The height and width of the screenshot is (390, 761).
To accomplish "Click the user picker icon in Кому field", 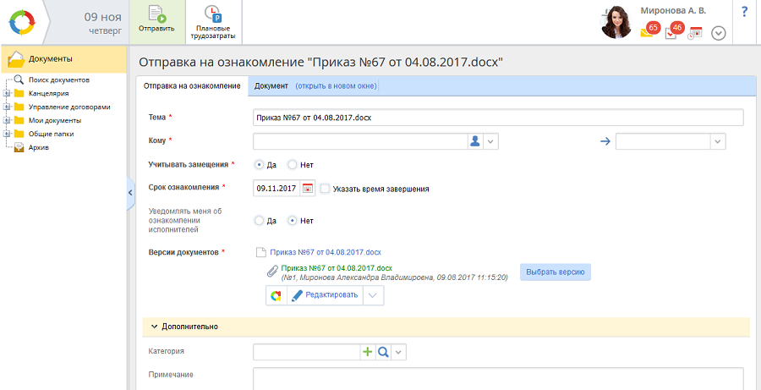I will [x=474, y=141].
